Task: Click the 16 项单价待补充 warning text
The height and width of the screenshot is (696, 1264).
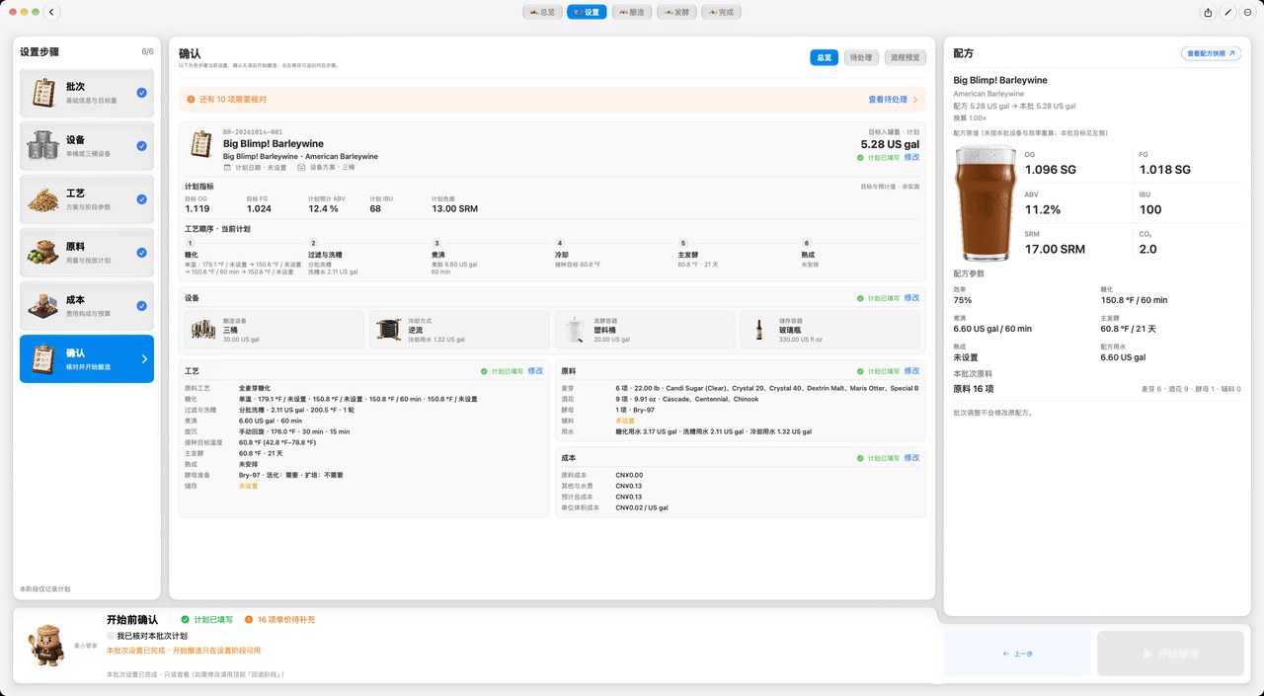Action: tap(286, 620)
